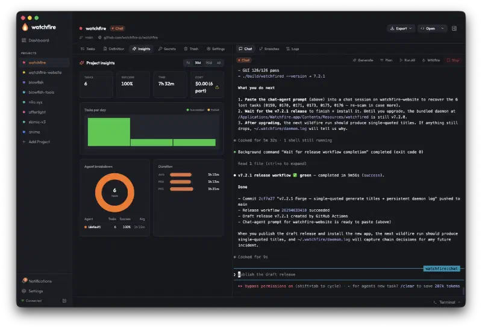This screenshot has width=482, height=329.
Task: Click the AVG duration orange bar
Action: coord(181,174)
